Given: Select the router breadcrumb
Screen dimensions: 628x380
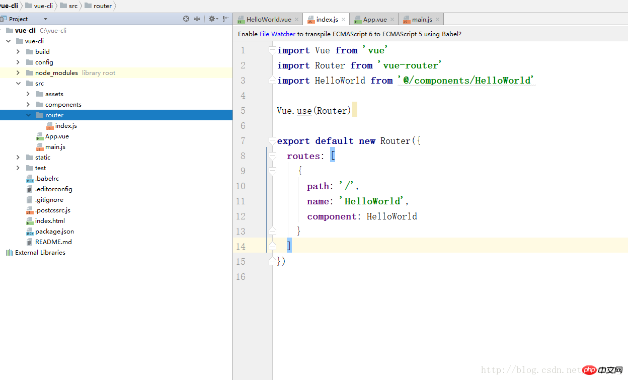Looking at the screenshot, I should coord(99,6).
